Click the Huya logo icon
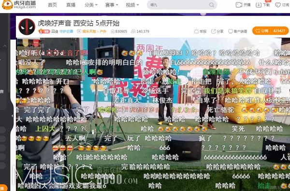Viewport: 290px width, 191px height. point(7,5)
